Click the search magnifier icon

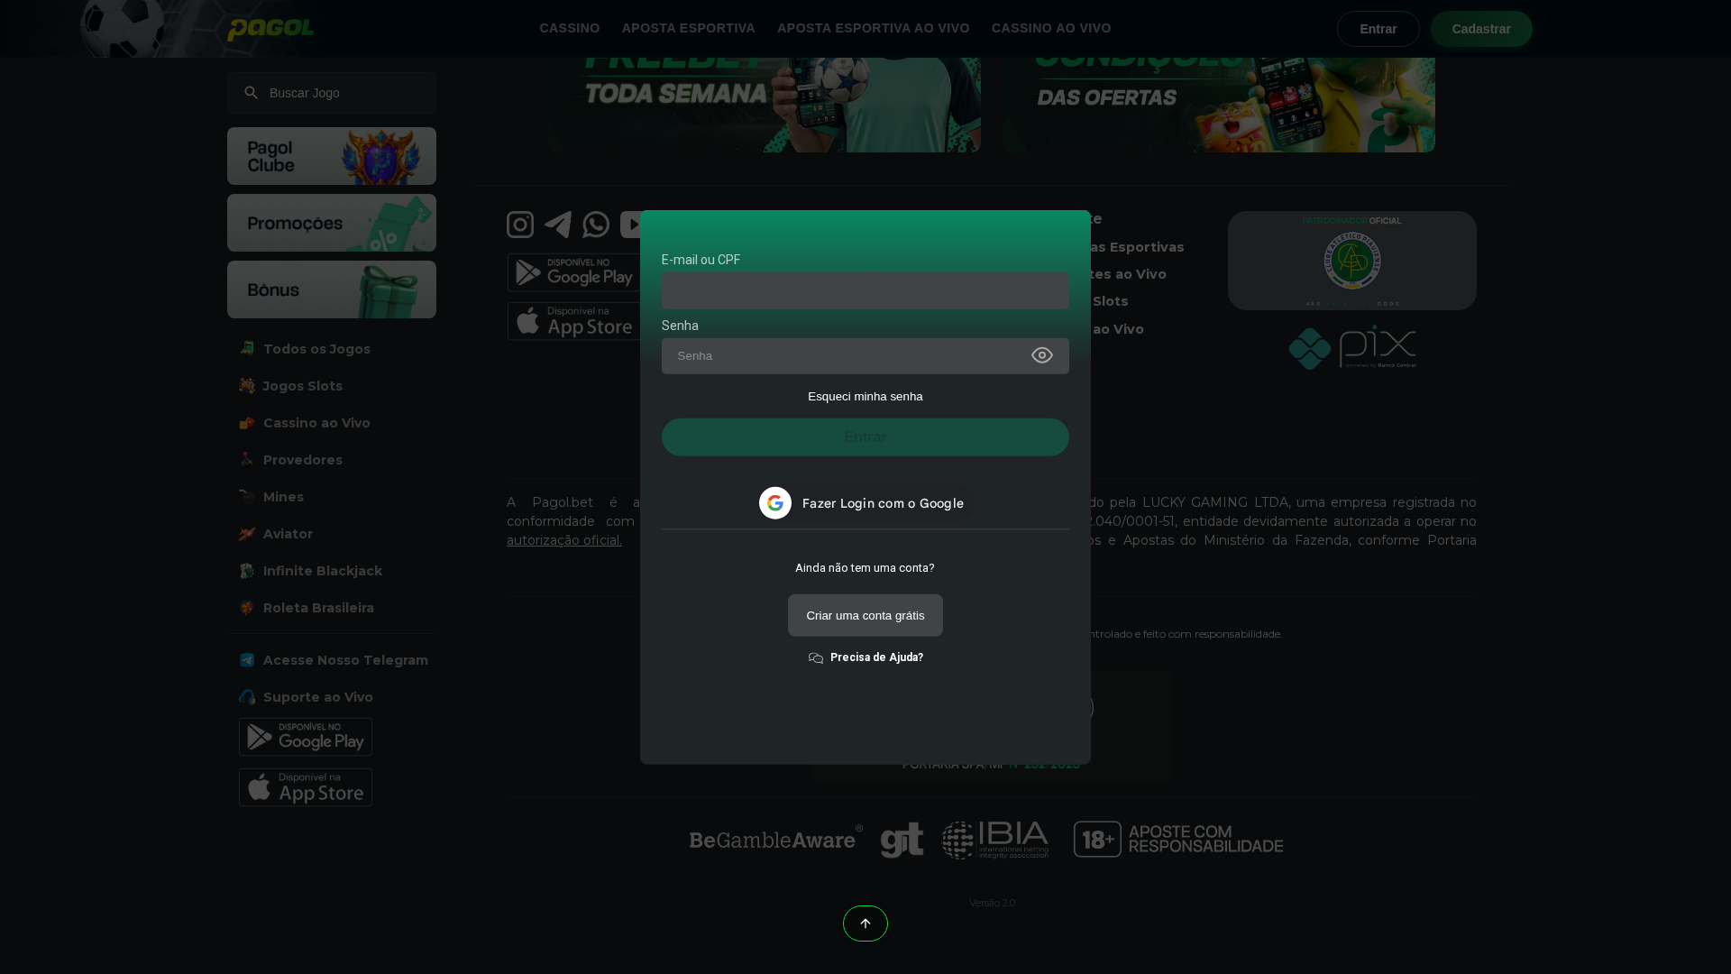(252, 93)
